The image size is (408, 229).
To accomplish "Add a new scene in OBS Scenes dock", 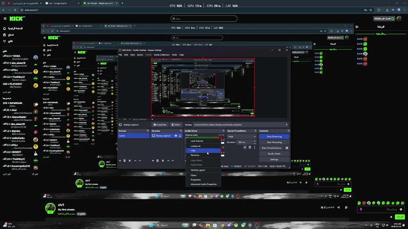I will pyautogui.click(x=120, y=161).
